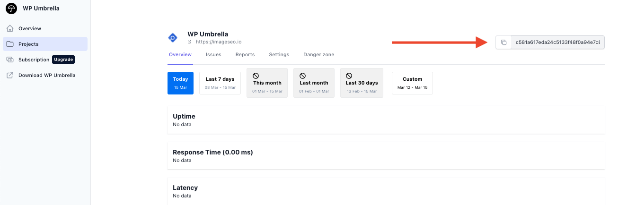Viewport: 627px width, 205px height.
Task: Select the Last 7 days range
Action: (220, 83)
